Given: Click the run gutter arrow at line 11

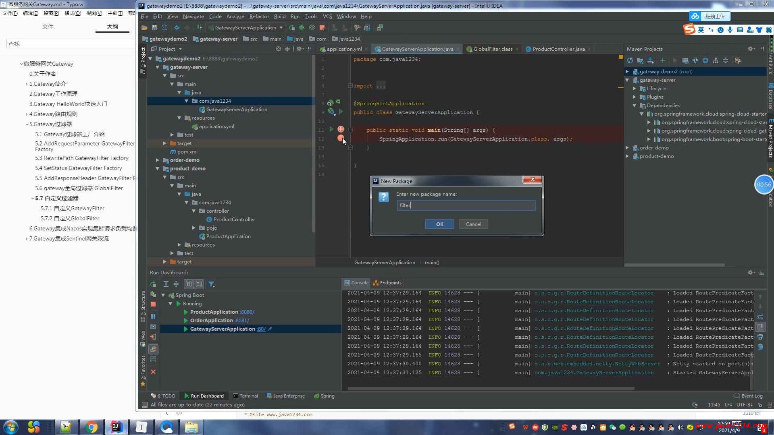Looking at the screenshot, I should coord(331,129).
